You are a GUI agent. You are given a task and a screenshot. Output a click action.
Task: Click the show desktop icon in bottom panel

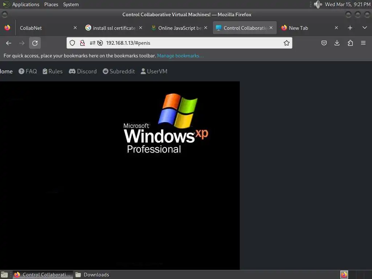(x=4, y=275)
